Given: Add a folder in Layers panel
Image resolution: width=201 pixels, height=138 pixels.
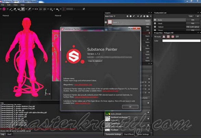Looking at the screenshot, I should point(148,16).
